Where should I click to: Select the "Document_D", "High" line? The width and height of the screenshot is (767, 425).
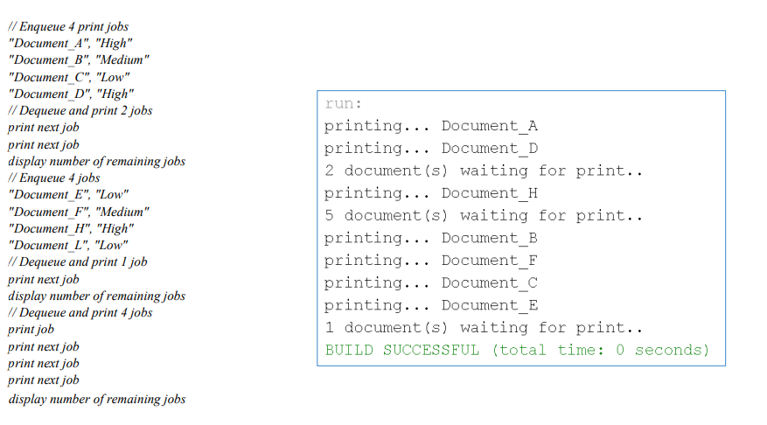71,94
